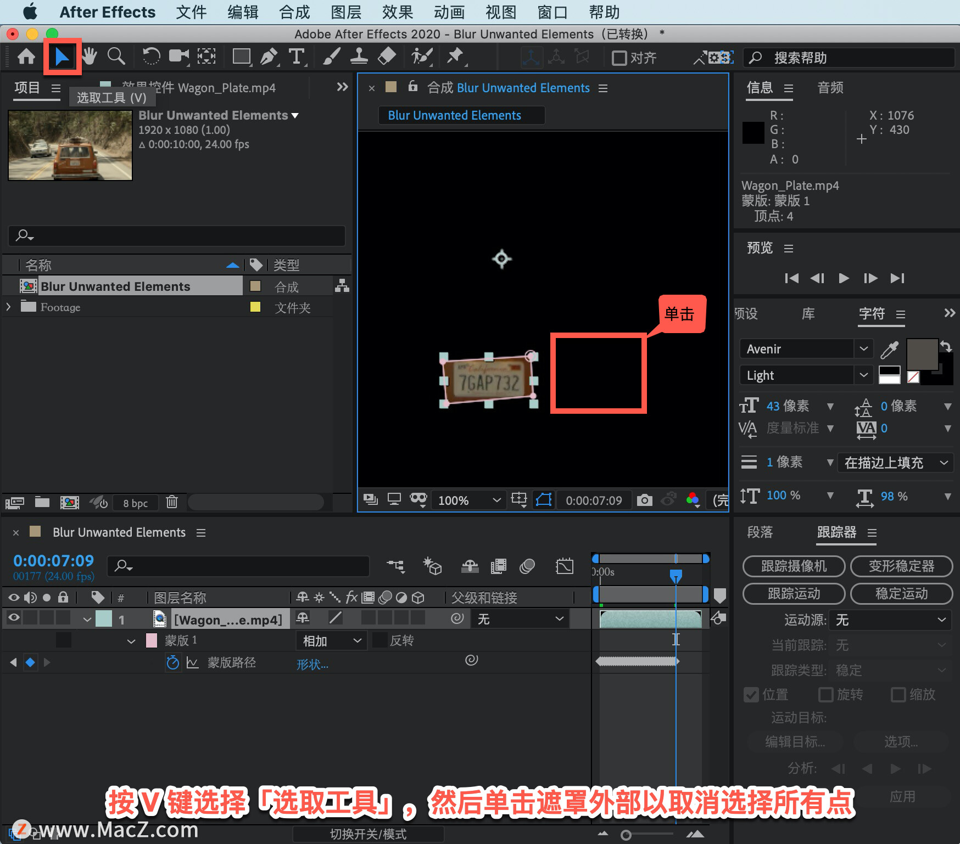This screenshot has width=960, height=844.
Task: Click the RGB channel display icon
Action: (x=693, y=500)
